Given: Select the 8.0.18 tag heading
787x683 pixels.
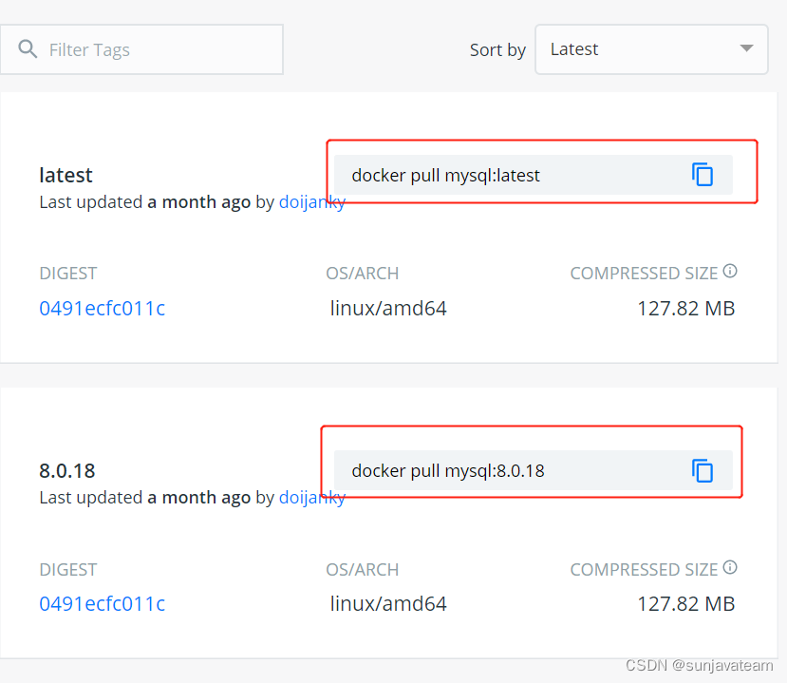Looking at the screenshot, I should click(x=67, y=470).
